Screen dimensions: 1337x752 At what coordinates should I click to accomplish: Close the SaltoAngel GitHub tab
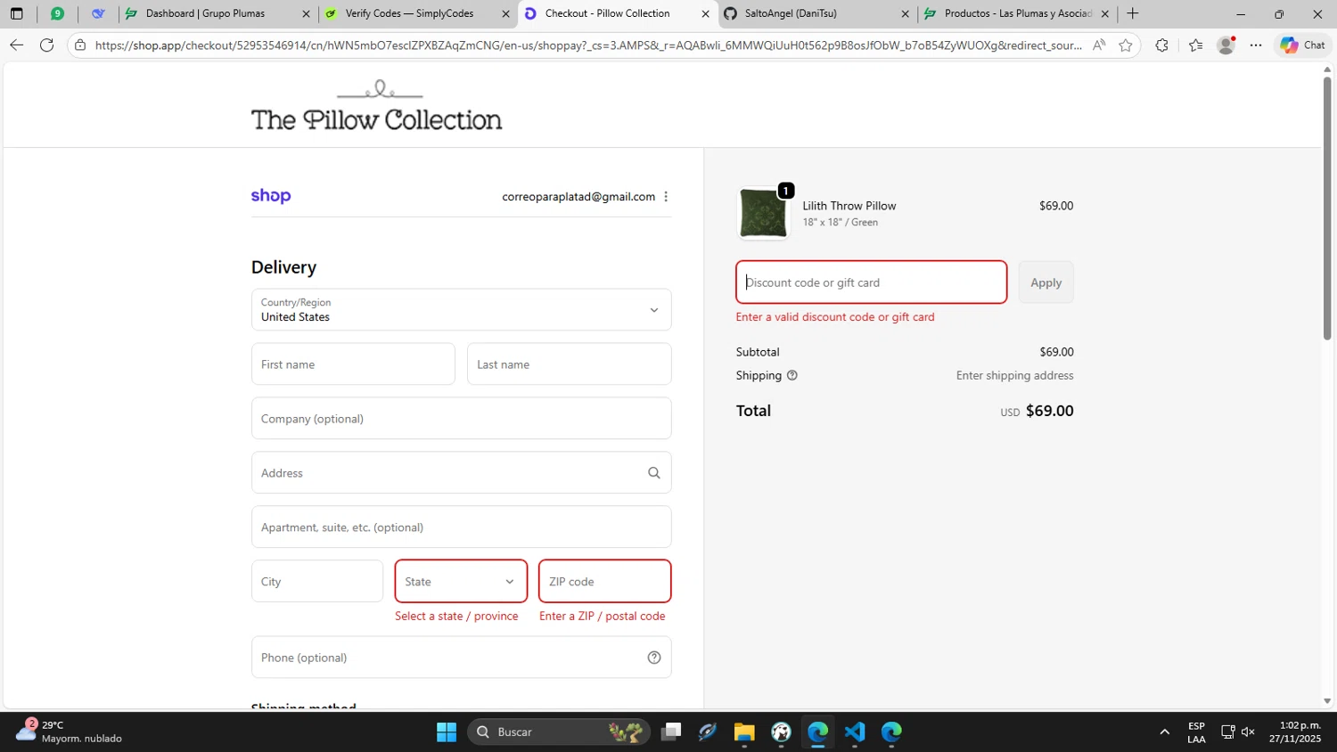(x=905, y=14)
